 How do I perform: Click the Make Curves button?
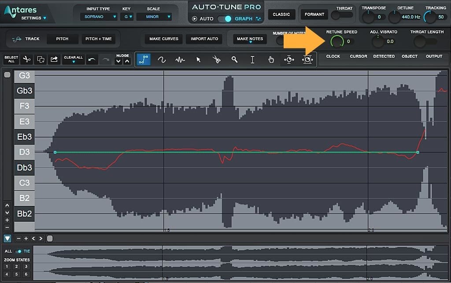(164, 39)
